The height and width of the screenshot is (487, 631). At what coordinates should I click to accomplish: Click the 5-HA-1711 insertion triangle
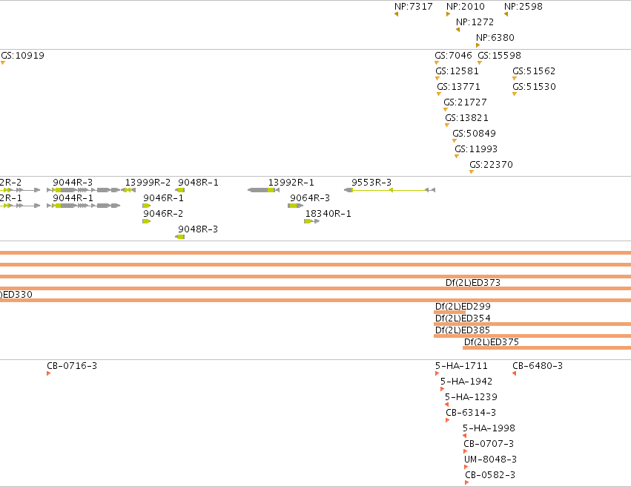click(437, 373)
